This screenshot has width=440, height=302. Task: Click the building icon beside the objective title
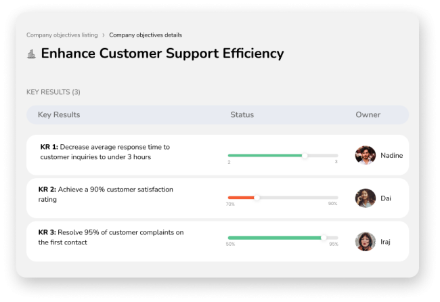click(31, 53)
